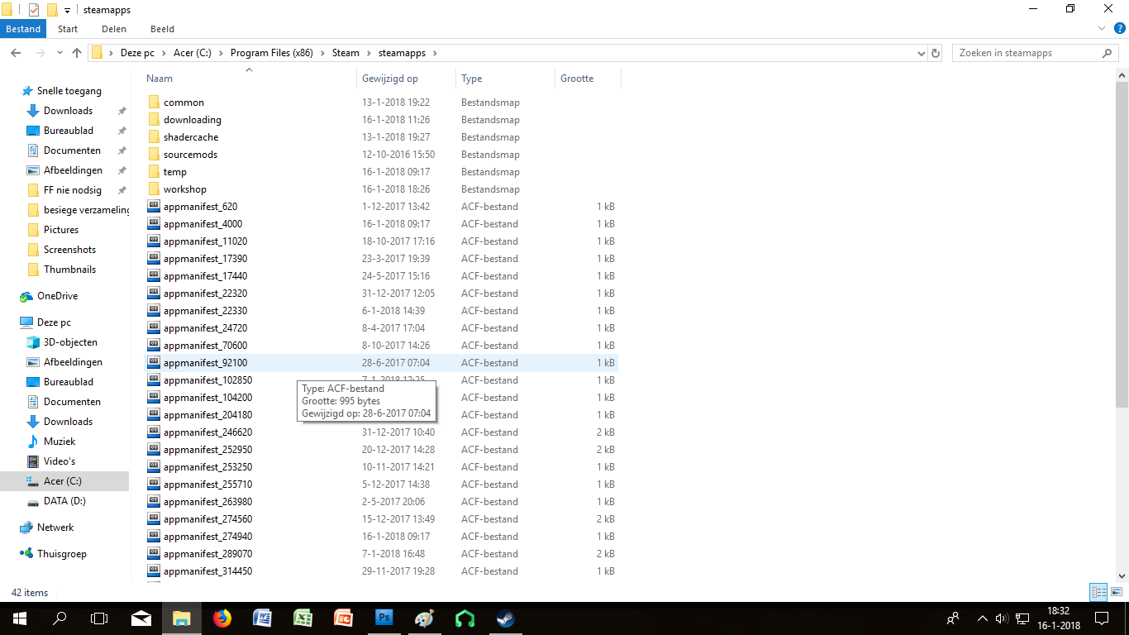
Task: Expand the chevron after Steam in address bar
Action: (369, 53)
